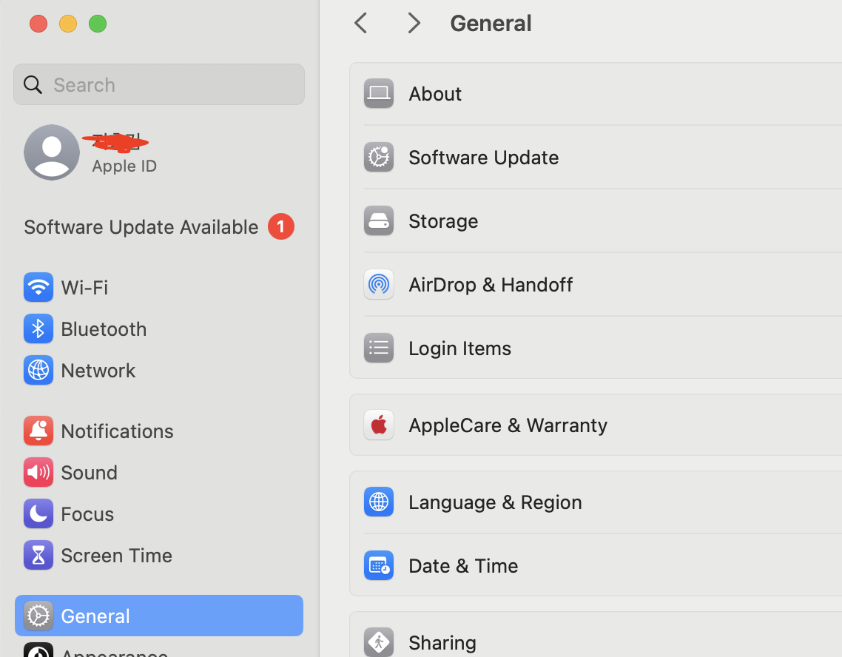The image size is (842, 657).
Task: Click the Software Update Available badge
Action: tap(280, 226)
